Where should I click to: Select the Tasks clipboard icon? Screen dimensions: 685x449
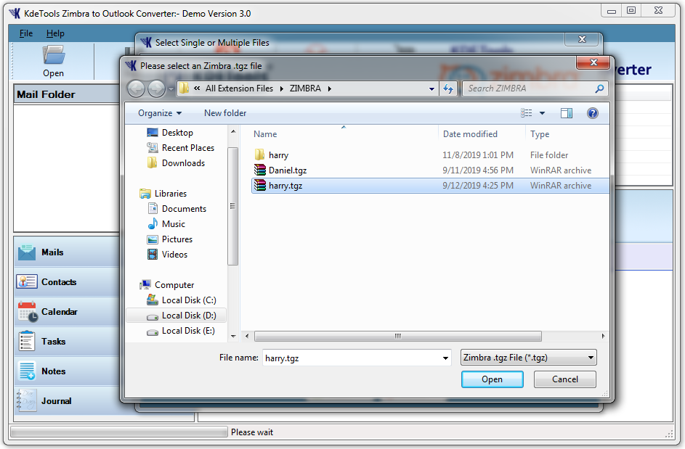coord(27,342)
